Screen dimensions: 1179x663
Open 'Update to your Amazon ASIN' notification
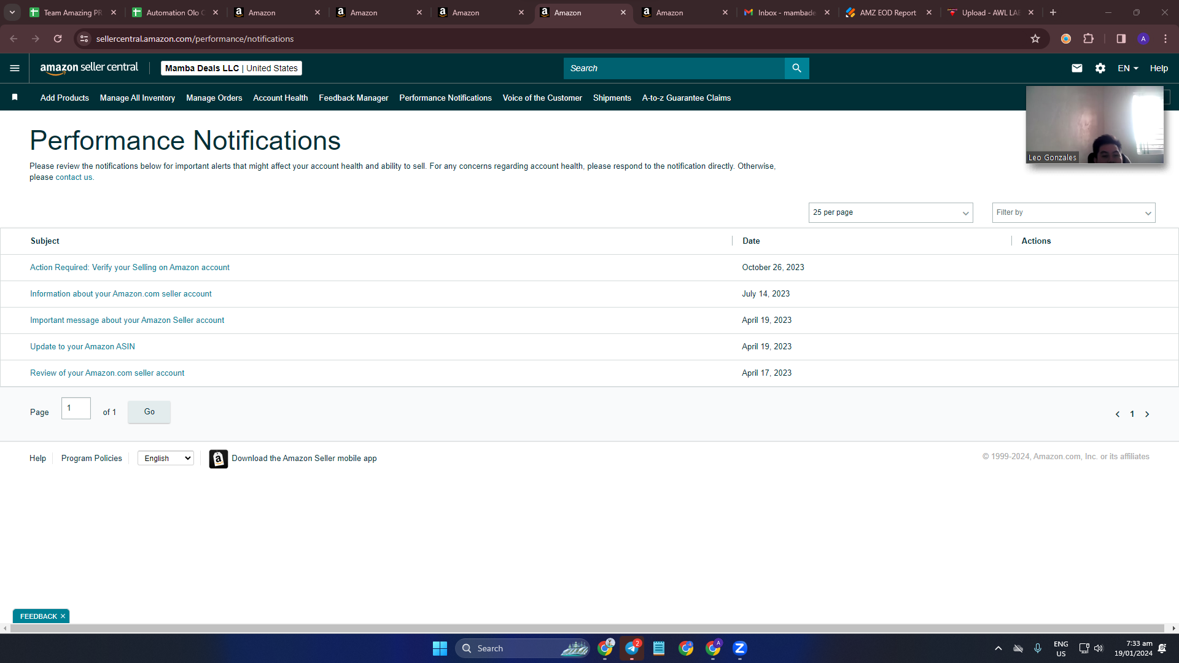82,347
